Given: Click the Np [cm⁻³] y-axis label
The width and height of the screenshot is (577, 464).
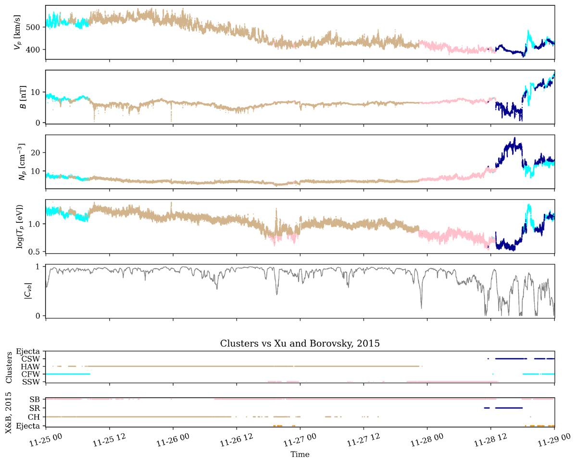Looking at the screenshot, I should tap(20, 161).
